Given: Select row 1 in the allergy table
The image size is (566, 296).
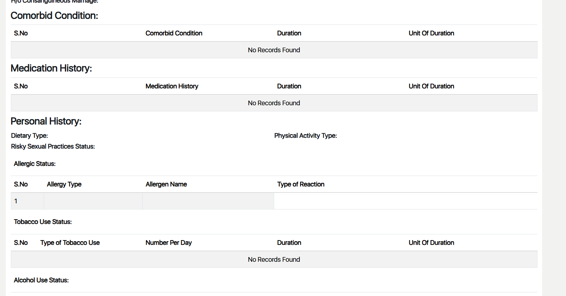Looking at the screenshot, I should (x=16, y=201).
